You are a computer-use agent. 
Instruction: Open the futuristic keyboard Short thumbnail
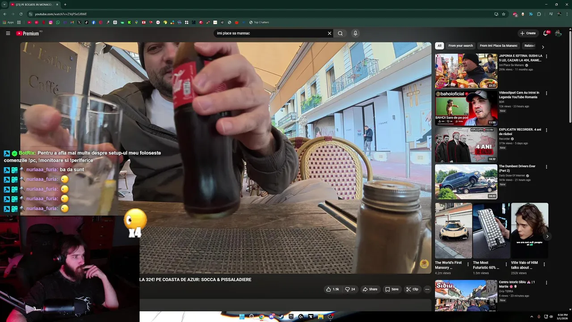(x=492, y=230)
